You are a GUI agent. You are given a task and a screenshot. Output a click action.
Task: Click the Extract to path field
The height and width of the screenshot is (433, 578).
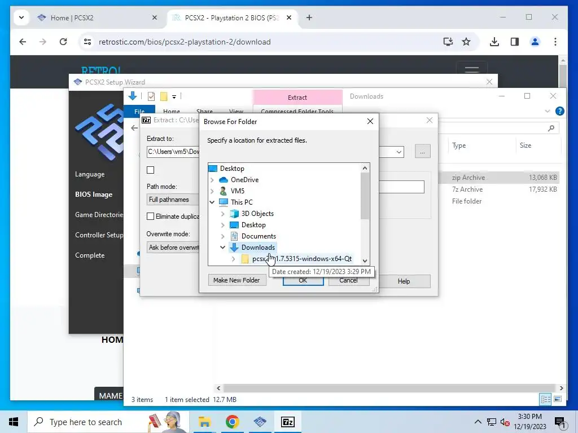[x=173, y=152]
